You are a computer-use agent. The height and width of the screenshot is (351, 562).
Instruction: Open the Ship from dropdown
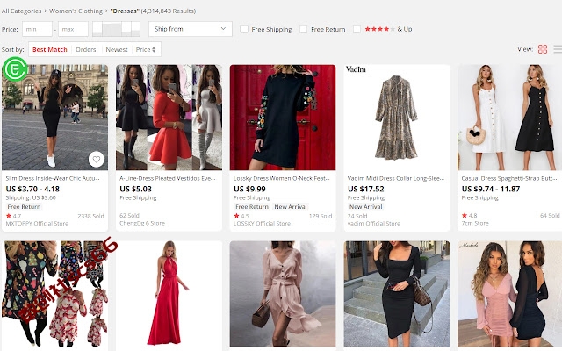[x=191, y=29]
